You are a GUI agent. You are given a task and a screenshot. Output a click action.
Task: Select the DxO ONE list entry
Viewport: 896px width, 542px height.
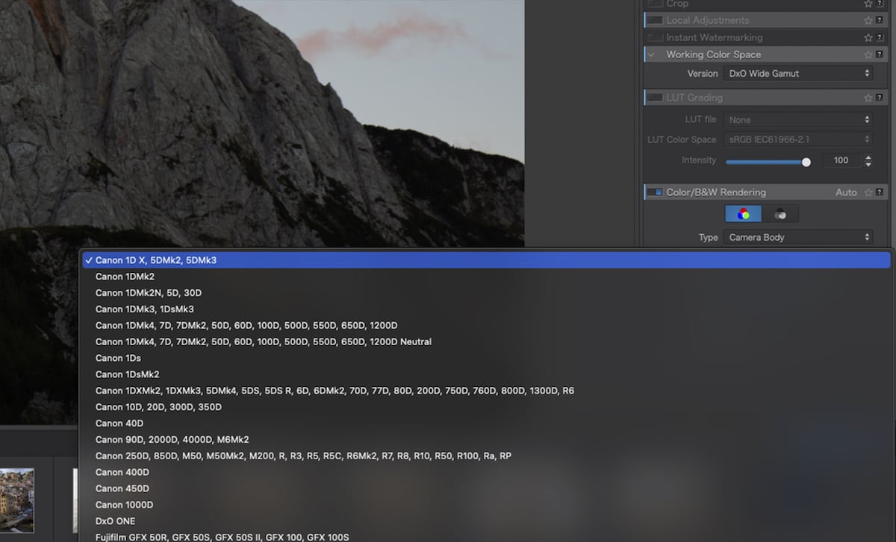[115, 520]
